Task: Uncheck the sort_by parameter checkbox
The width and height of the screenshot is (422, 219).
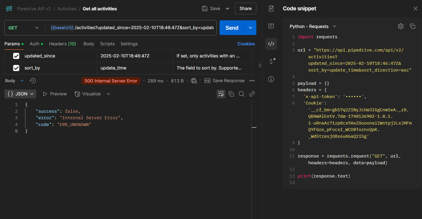Action: [x=16, y=68]
